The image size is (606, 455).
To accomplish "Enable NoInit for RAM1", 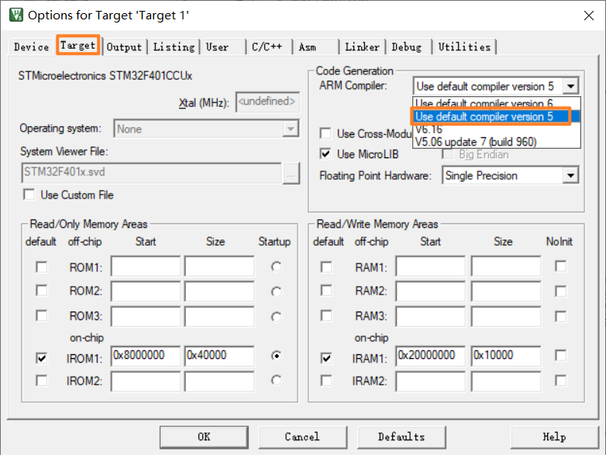I will tap(560, 267).
